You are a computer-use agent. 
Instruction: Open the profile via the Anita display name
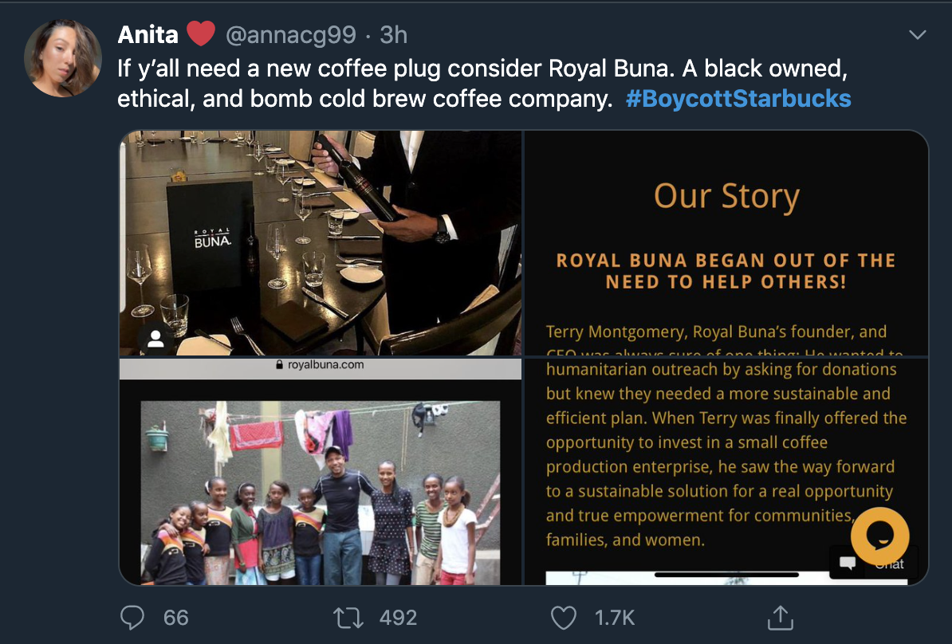pyautogui.click(x=148, y=35)
